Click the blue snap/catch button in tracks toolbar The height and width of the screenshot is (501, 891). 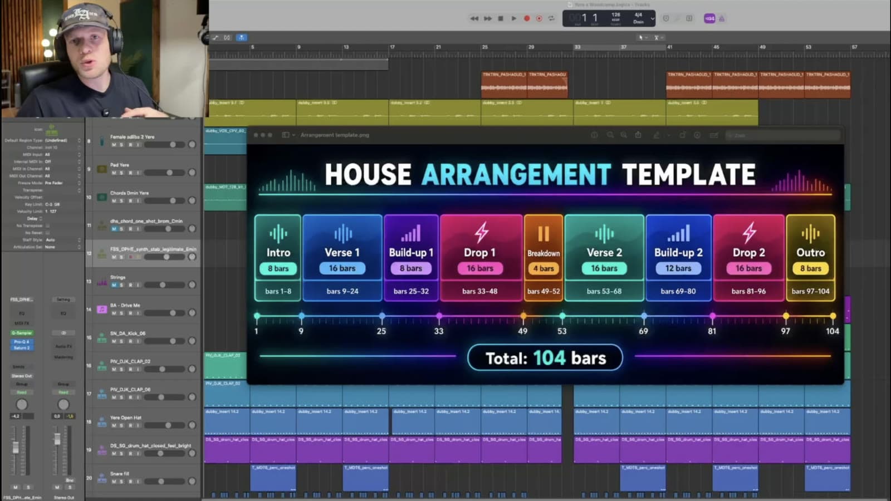[241, 37]
